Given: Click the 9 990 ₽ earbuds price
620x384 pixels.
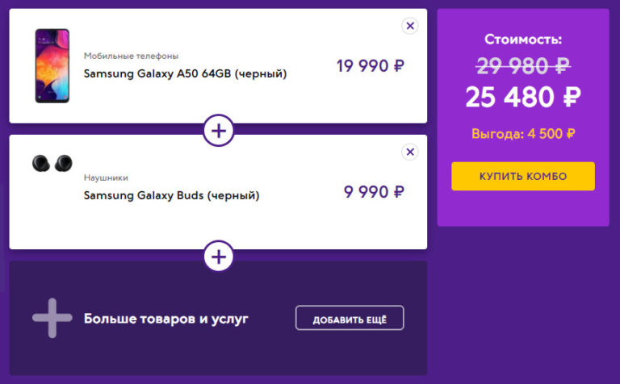Looking at the screenshot, I should 373,192.
